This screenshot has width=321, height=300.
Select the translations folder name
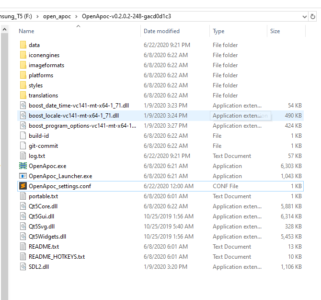tap(44, 96)
